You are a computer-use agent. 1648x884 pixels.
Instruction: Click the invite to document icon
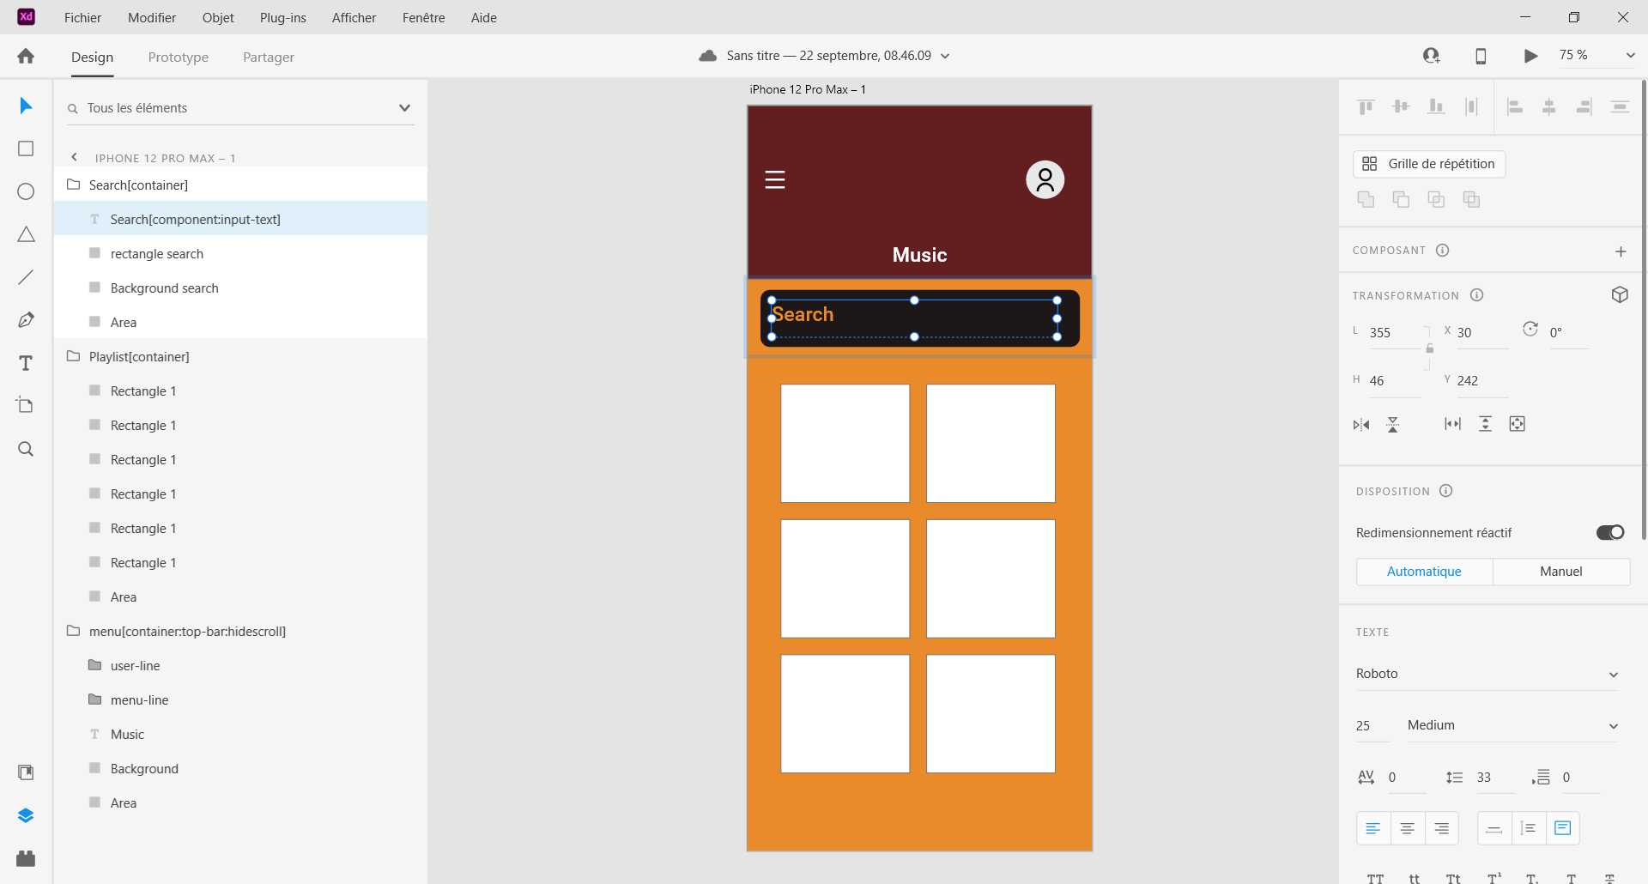point(1431,56)
